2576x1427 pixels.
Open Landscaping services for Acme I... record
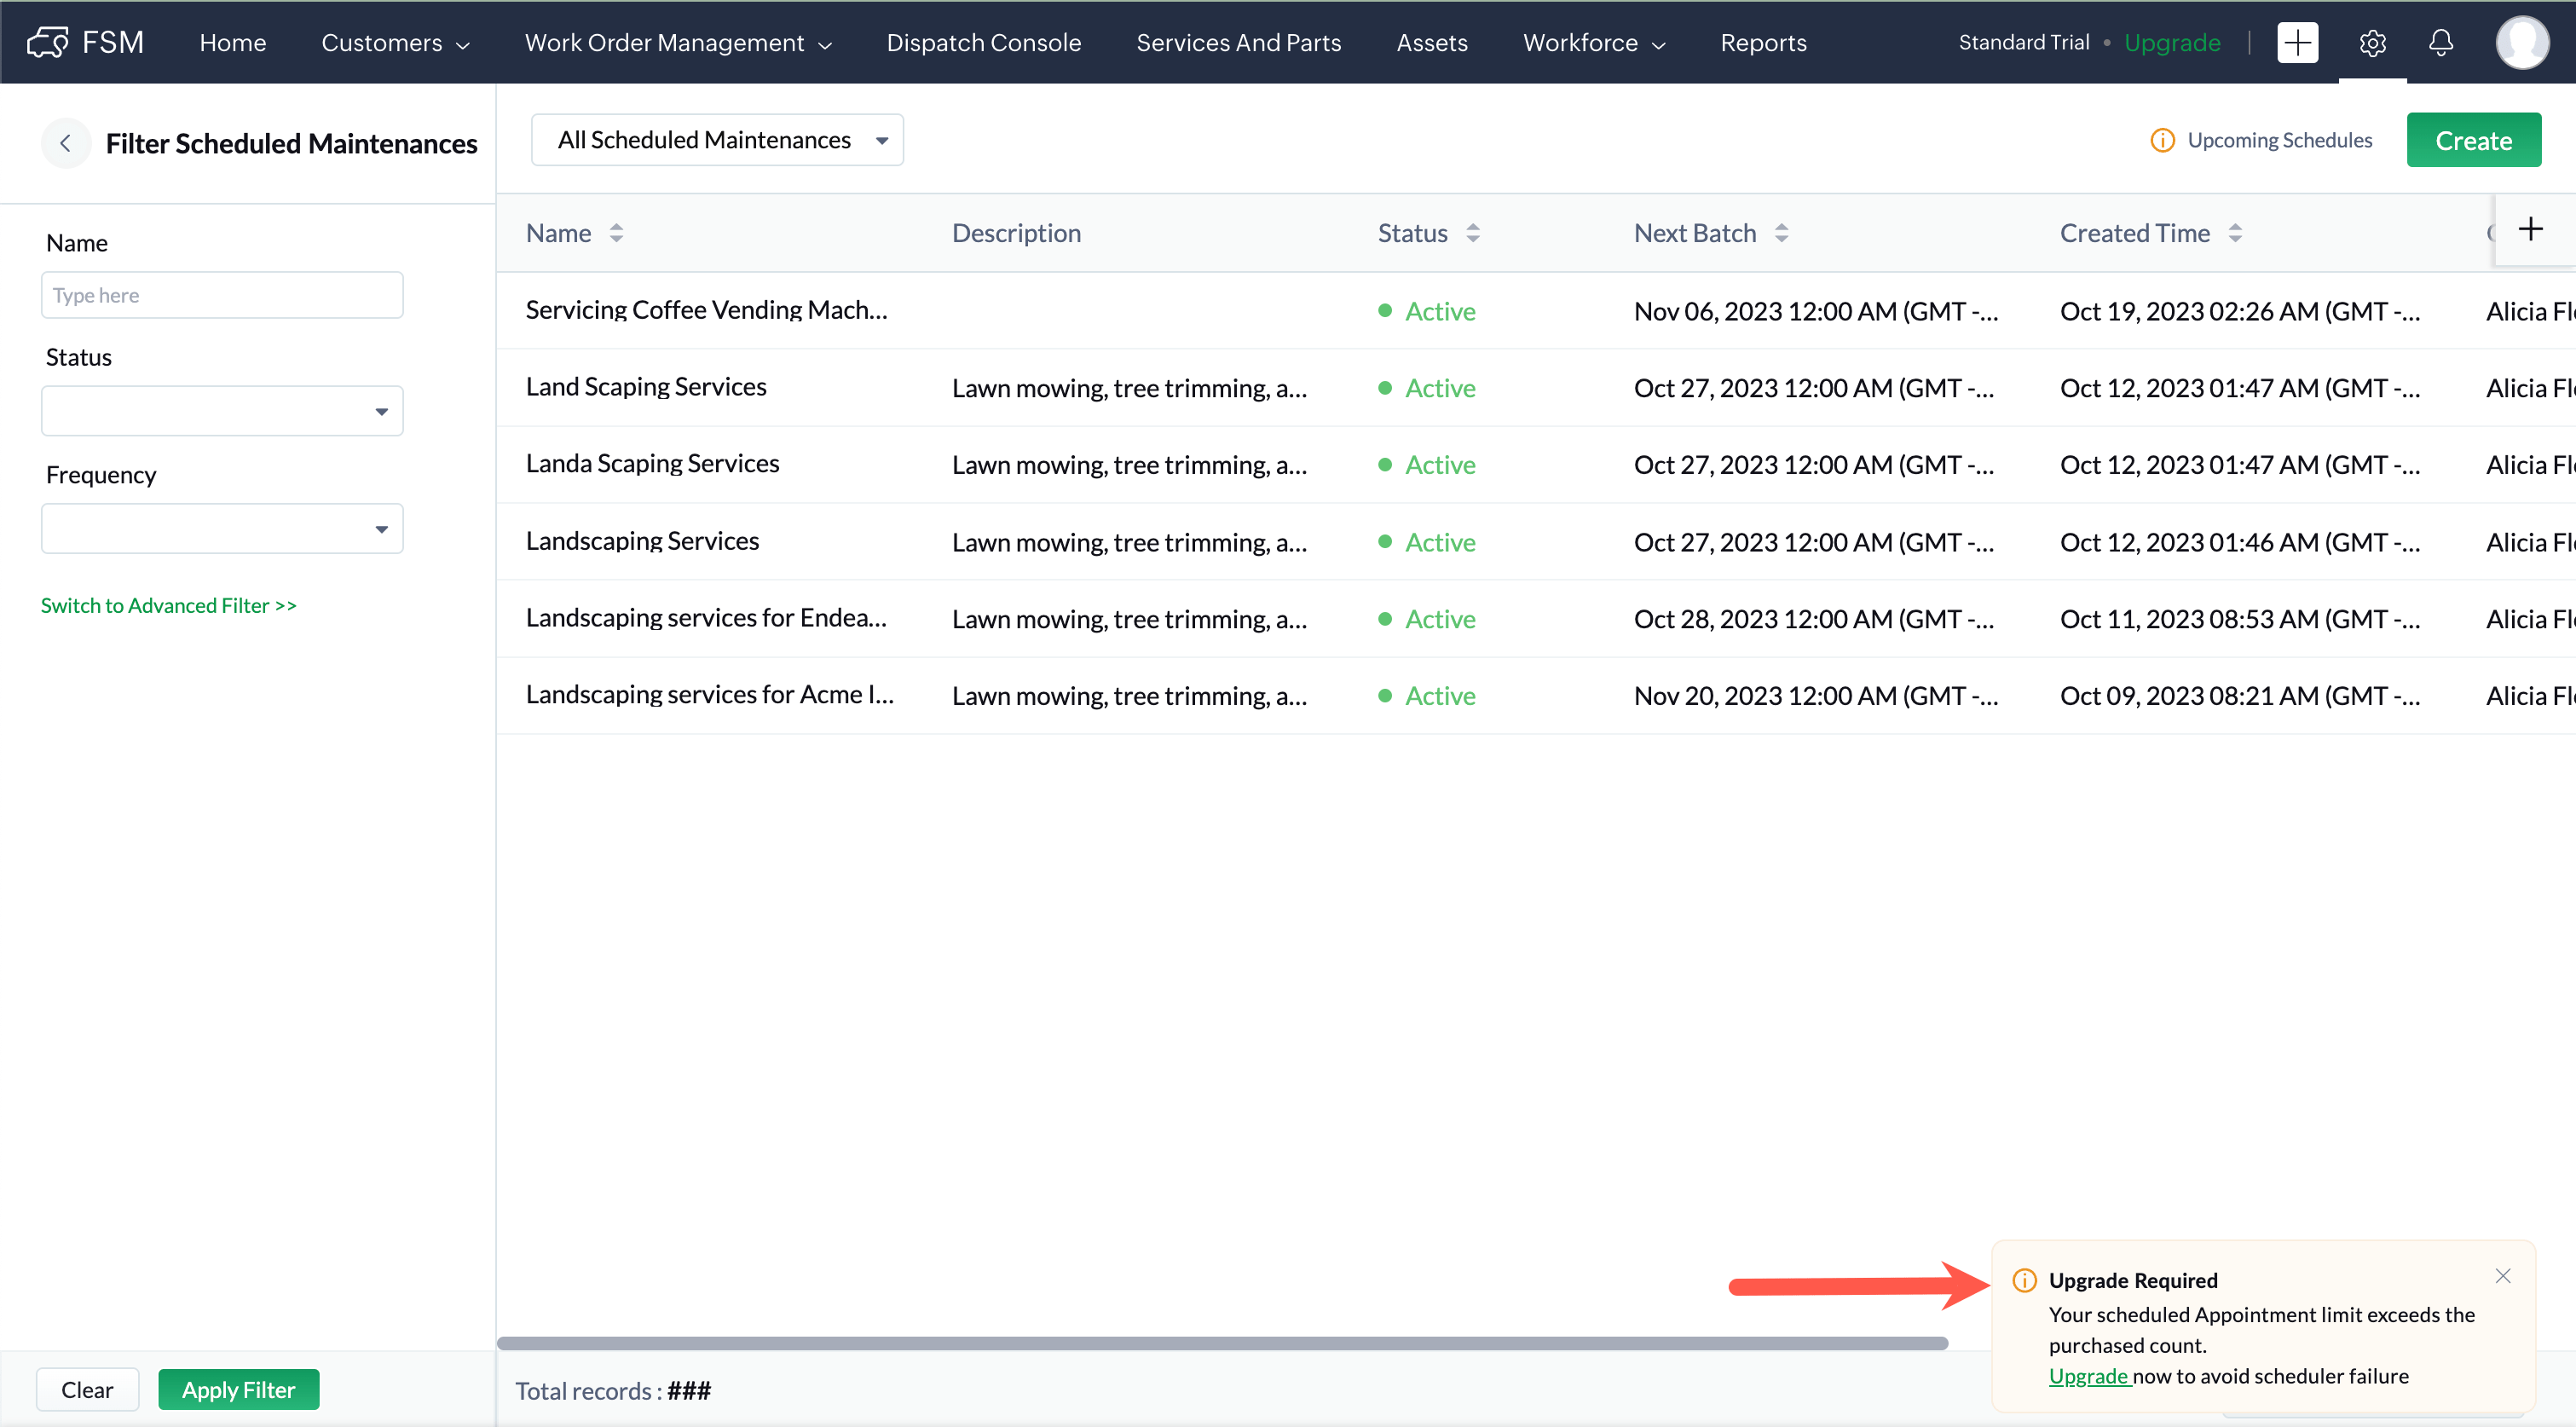(709, 695)
